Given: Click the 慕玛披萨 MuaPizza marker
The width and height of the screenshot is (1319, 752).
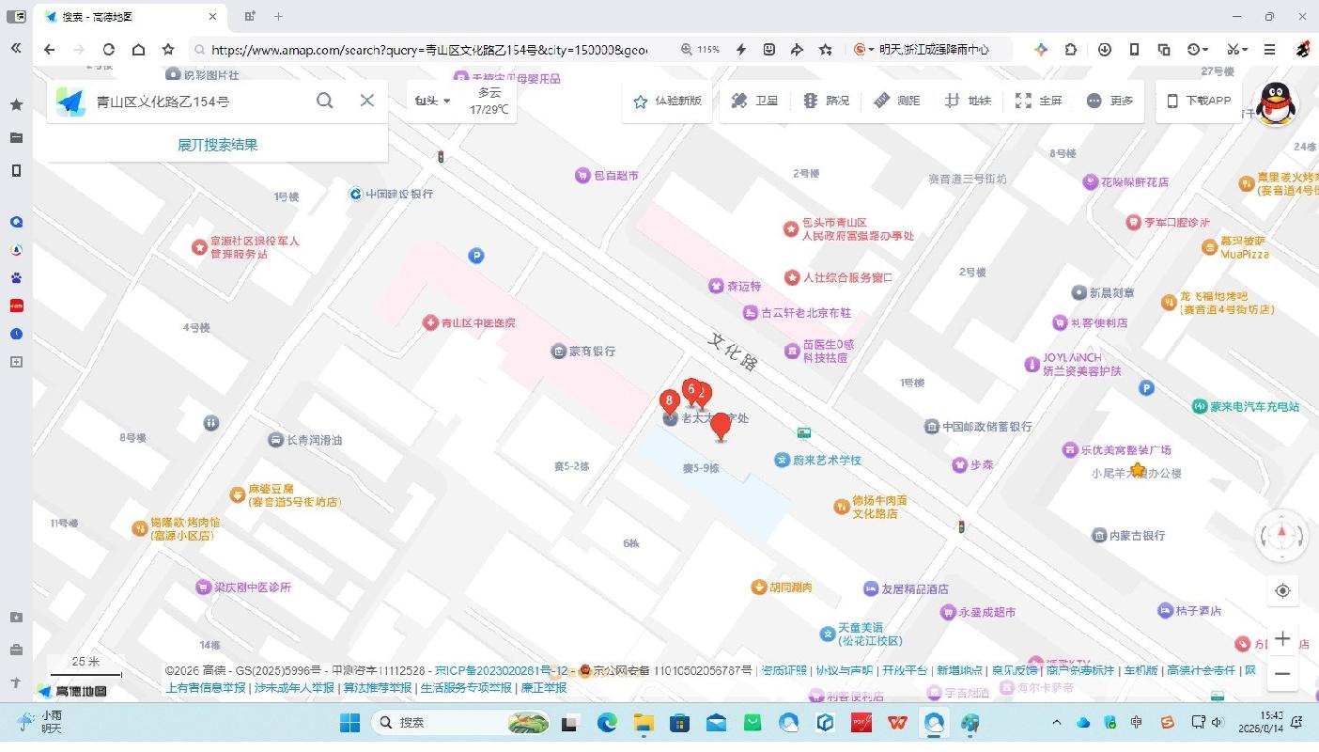Looking at the screenshot, I should 1210,247.
